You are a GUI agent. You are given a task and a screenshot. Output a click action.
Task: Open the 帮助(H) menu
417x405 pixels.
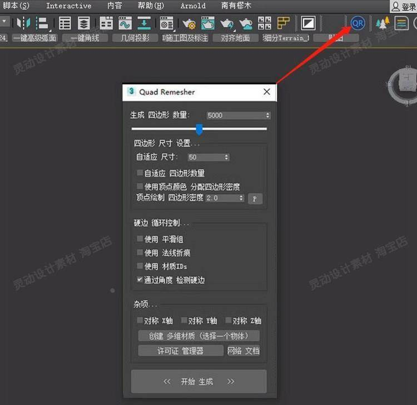(151, 6)
